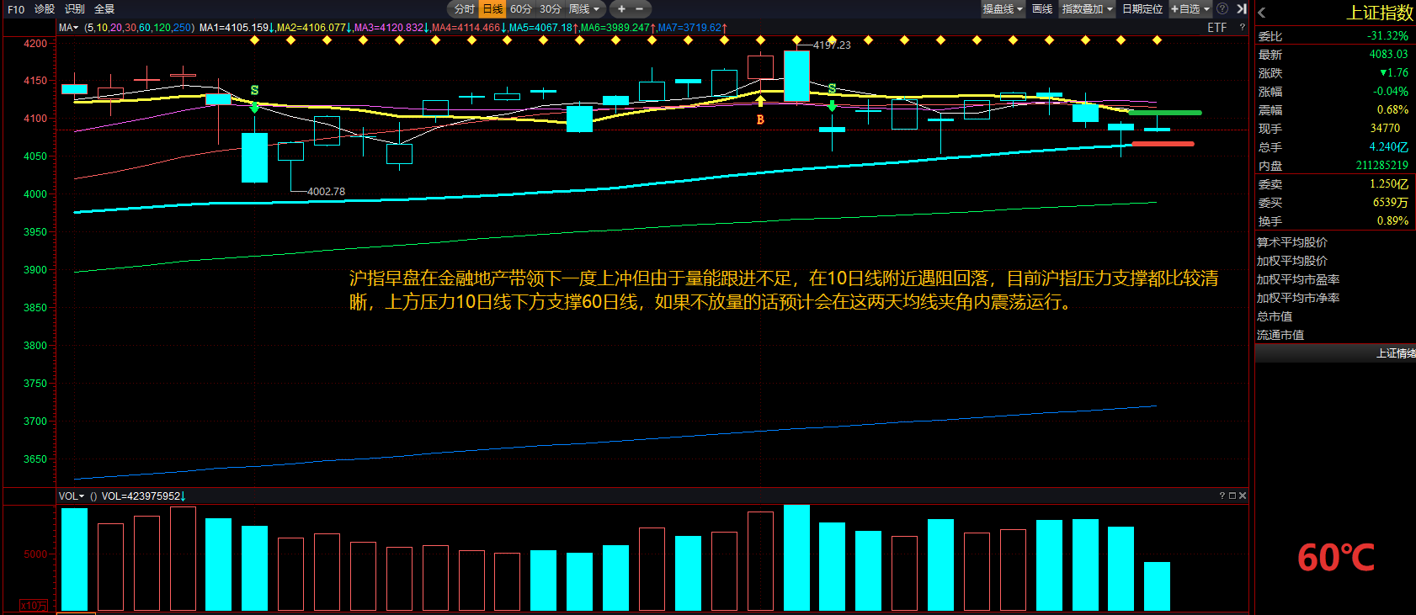Viewport: 1416px width, 615px height.
Task: Open the F10 menu item
Action: [16, 9]
